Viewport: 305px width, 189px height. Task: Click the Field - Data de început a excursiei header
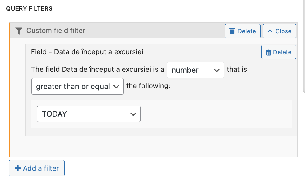pos(87,52)
